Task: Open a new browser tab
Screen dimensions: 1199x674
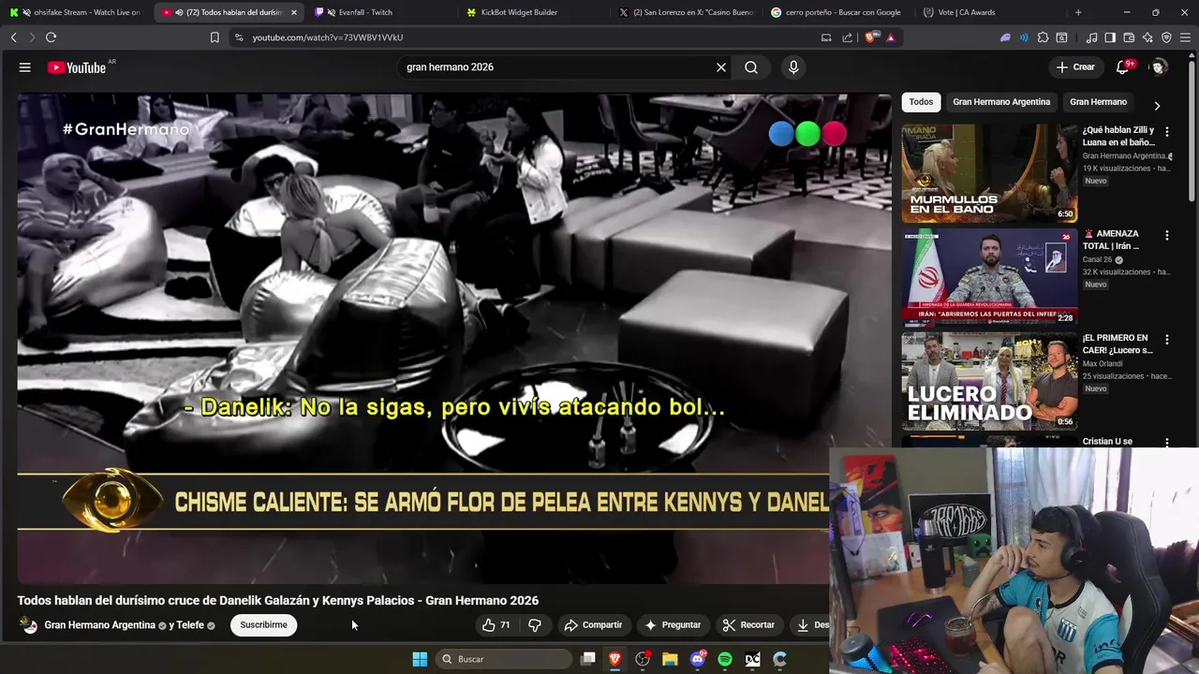Action: (1078, 12)
